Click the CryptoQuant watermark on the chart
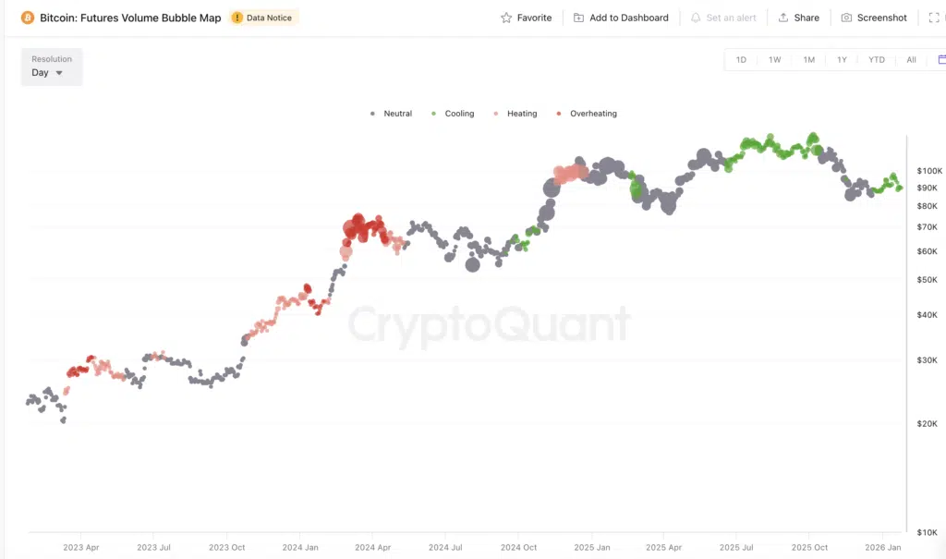The image size is (946, 559). [488, 324]
